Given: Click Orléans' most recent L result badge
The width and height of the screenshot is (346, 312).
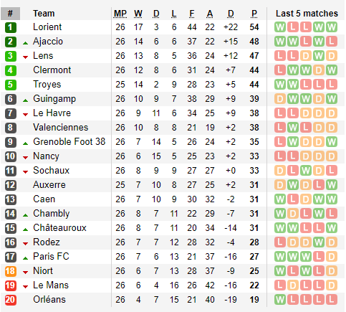Looking at the screenshot, I should click(x=332, y=300).
